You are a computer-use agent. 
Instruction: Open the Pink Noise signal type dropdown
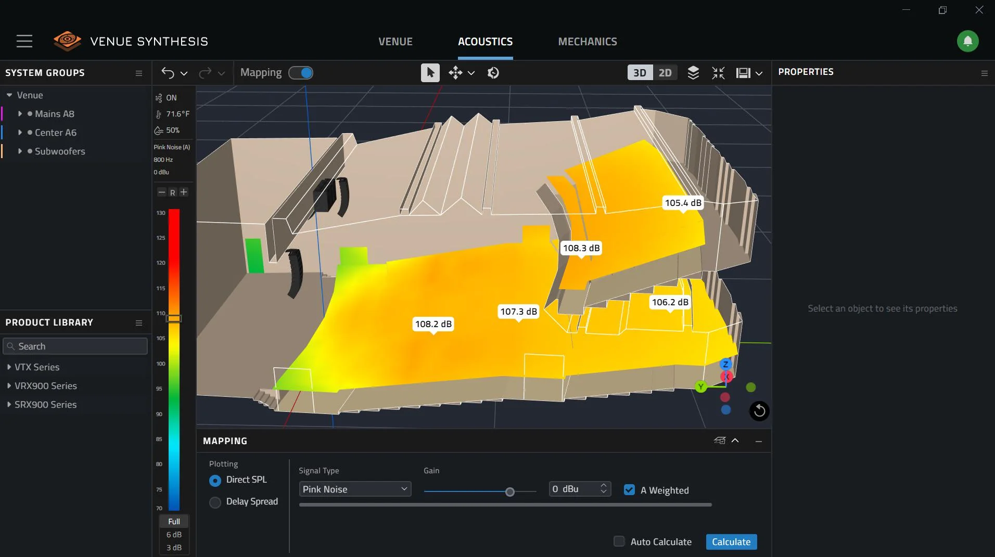[354, 489]
